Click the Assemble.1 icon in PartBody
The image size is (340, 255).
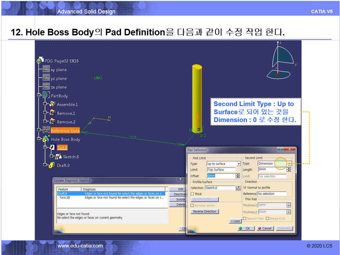pos(52,104)
